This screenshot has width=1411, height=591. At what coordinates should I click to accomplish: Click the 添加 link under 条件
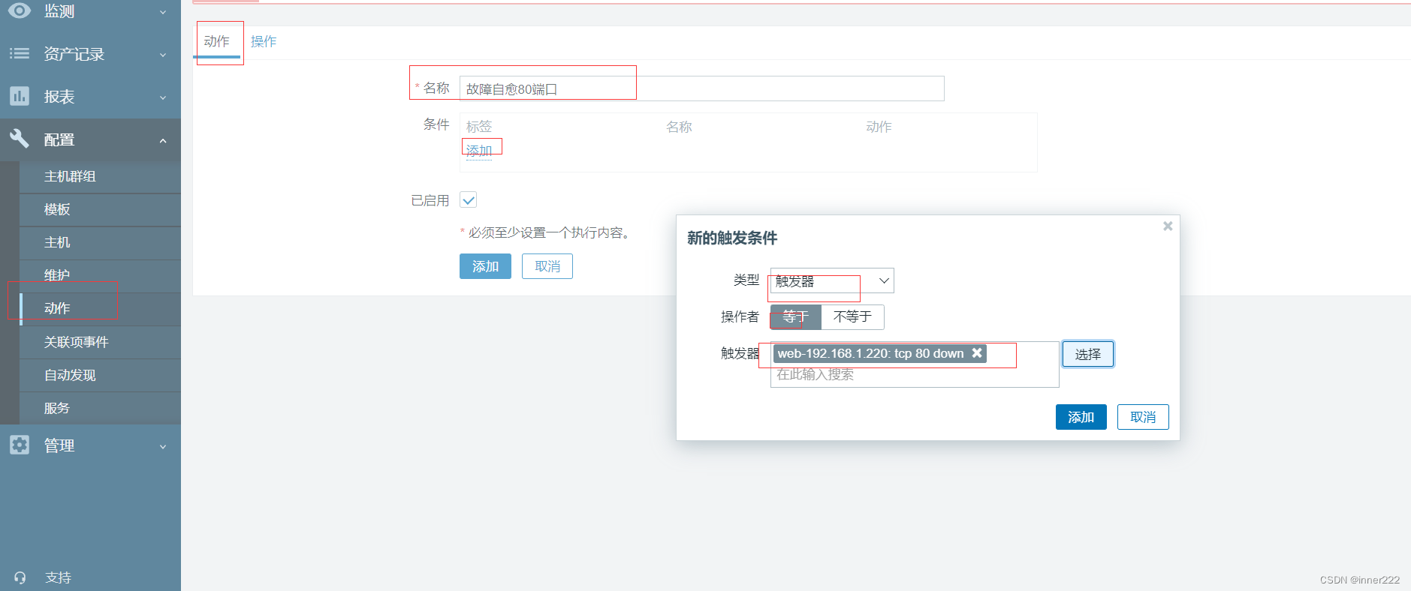(479, 151)
